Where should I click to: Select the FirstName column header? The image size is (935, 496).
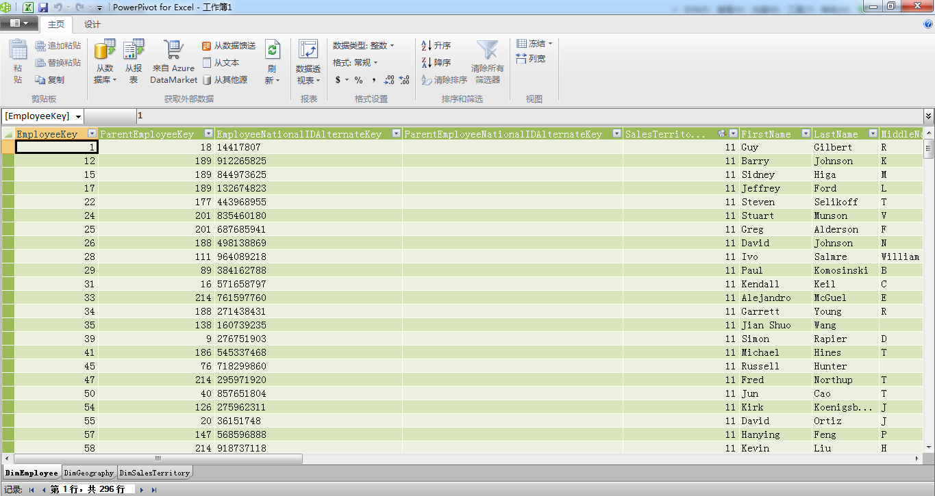(x=775, y=134)
